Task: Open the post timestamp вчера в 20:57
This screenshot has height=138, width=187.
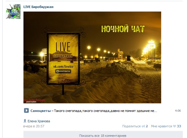Action: coord(34,126)
